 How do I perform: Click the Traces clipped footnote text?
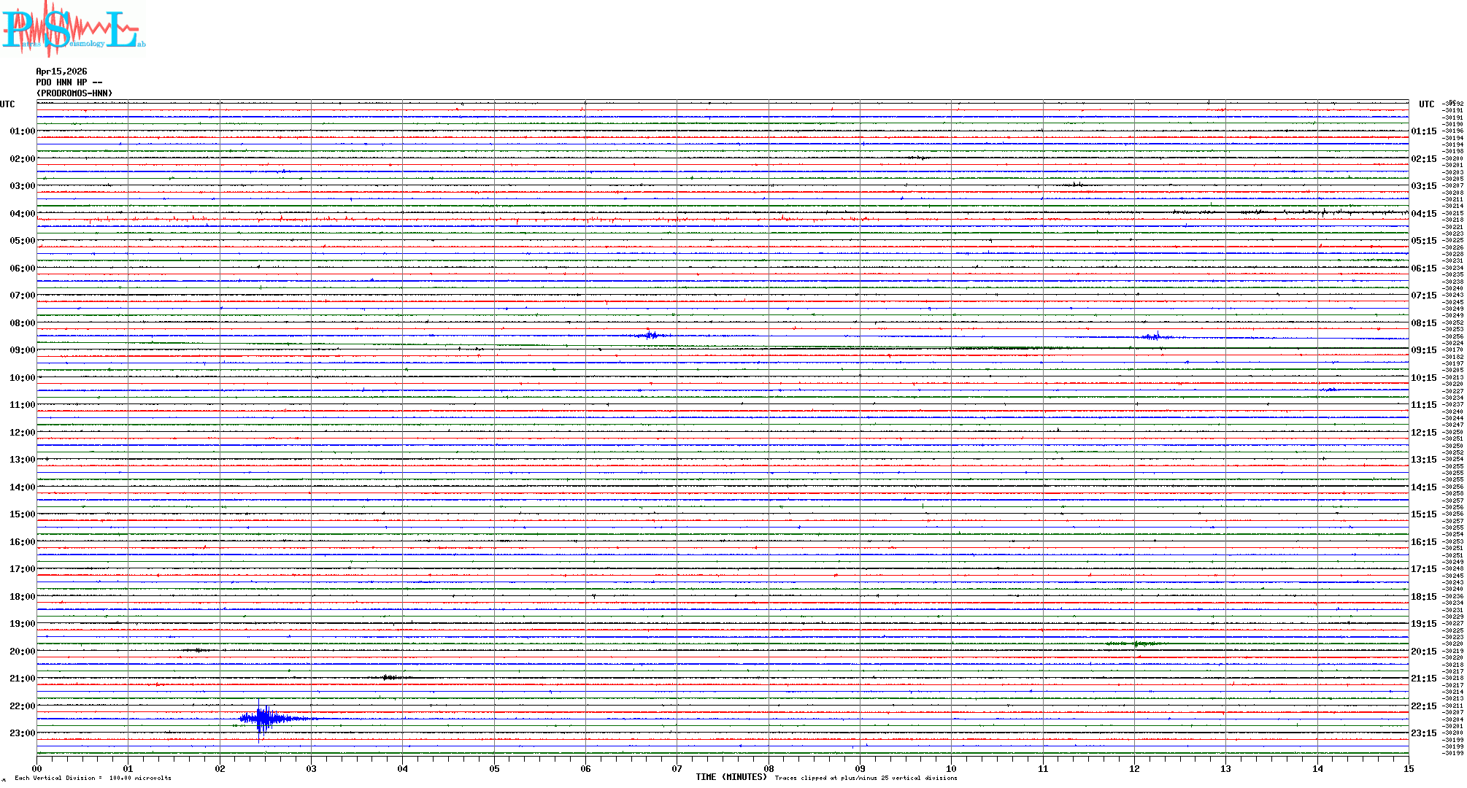866,779
